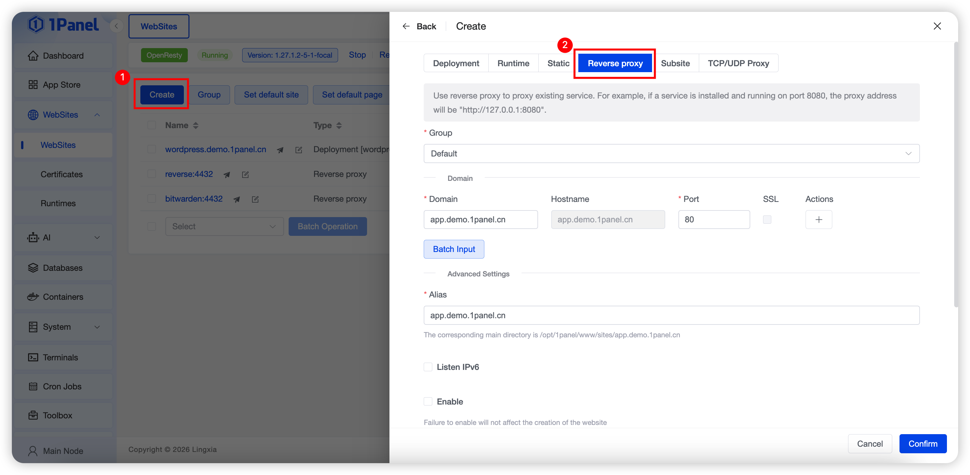Screen dimensions: 970x475
Task: Click the Batch Input button
Action: click(x=453, y=249)
